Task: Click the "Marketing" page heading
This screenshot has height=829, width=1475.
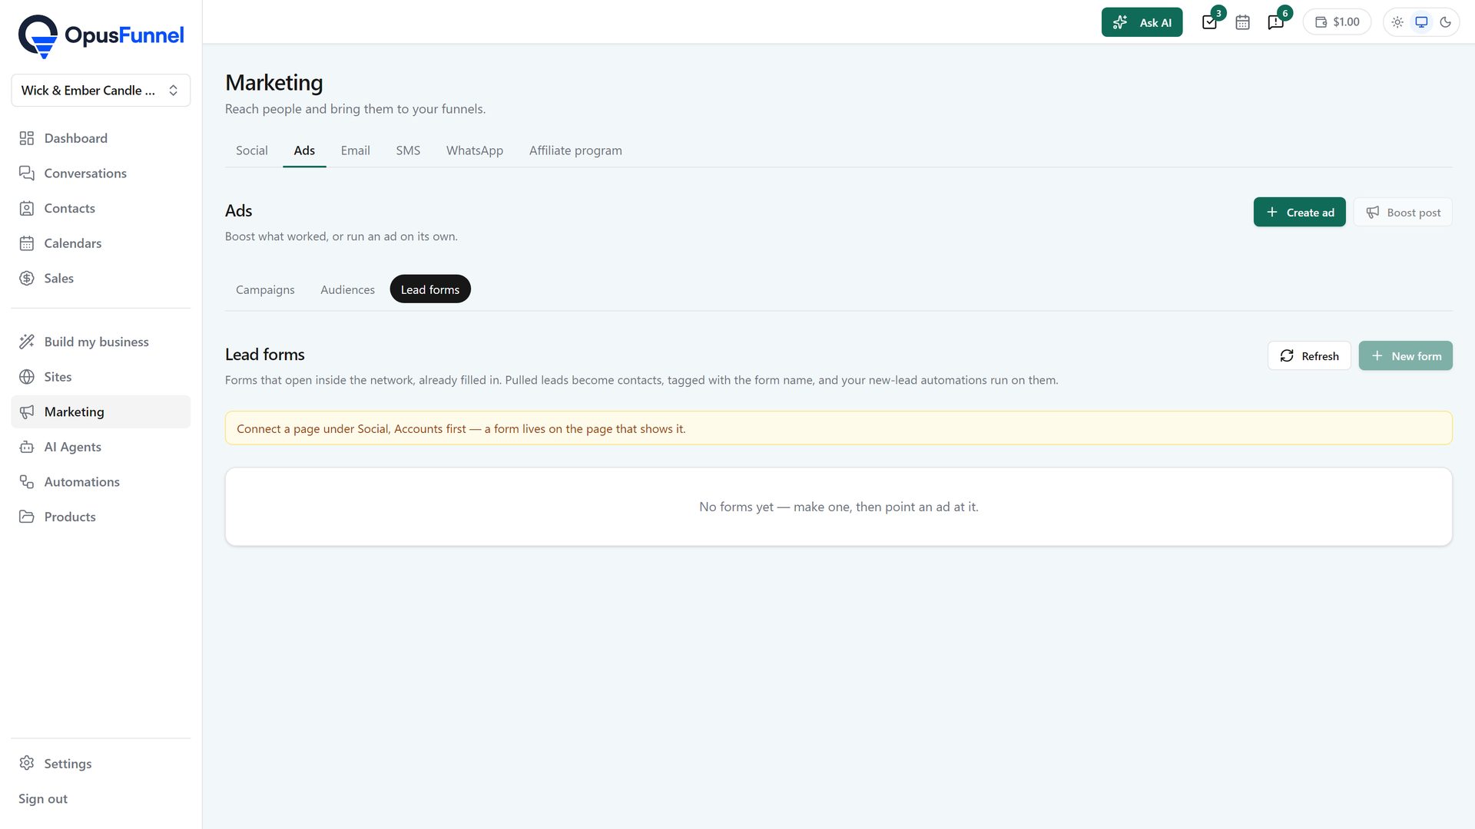Action: click(x=273, y=82)
